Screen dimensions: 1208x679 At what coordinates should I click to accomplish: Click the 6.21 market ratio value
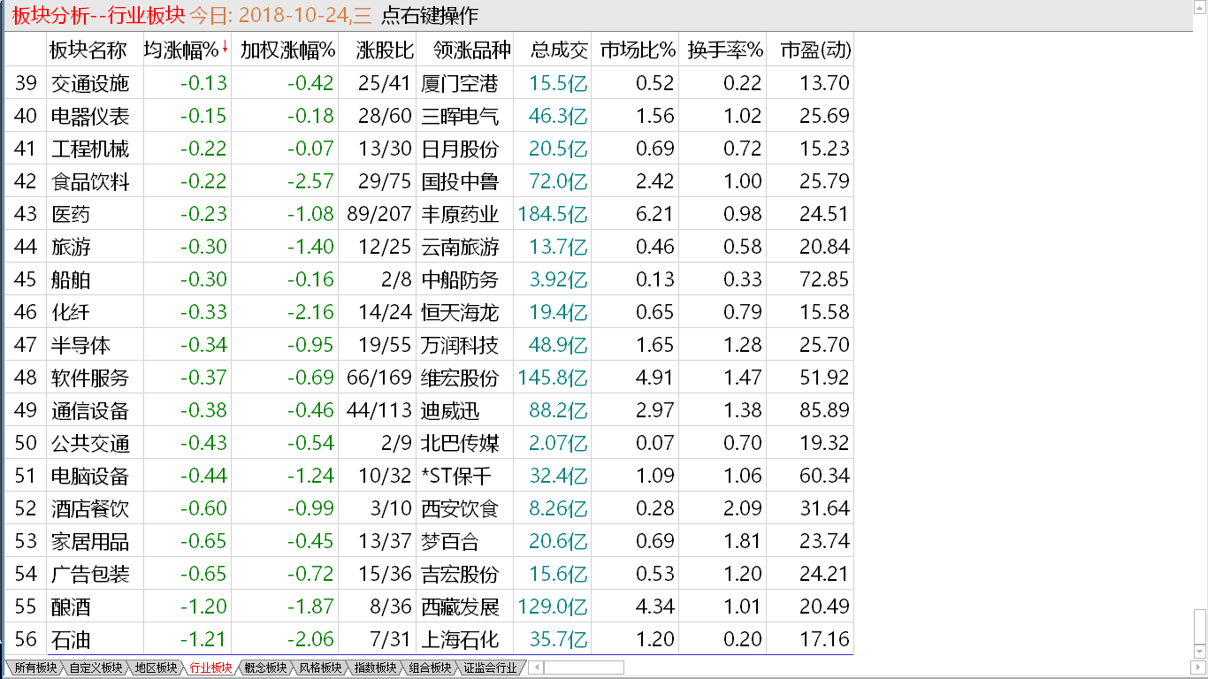[x=654, y=214]
